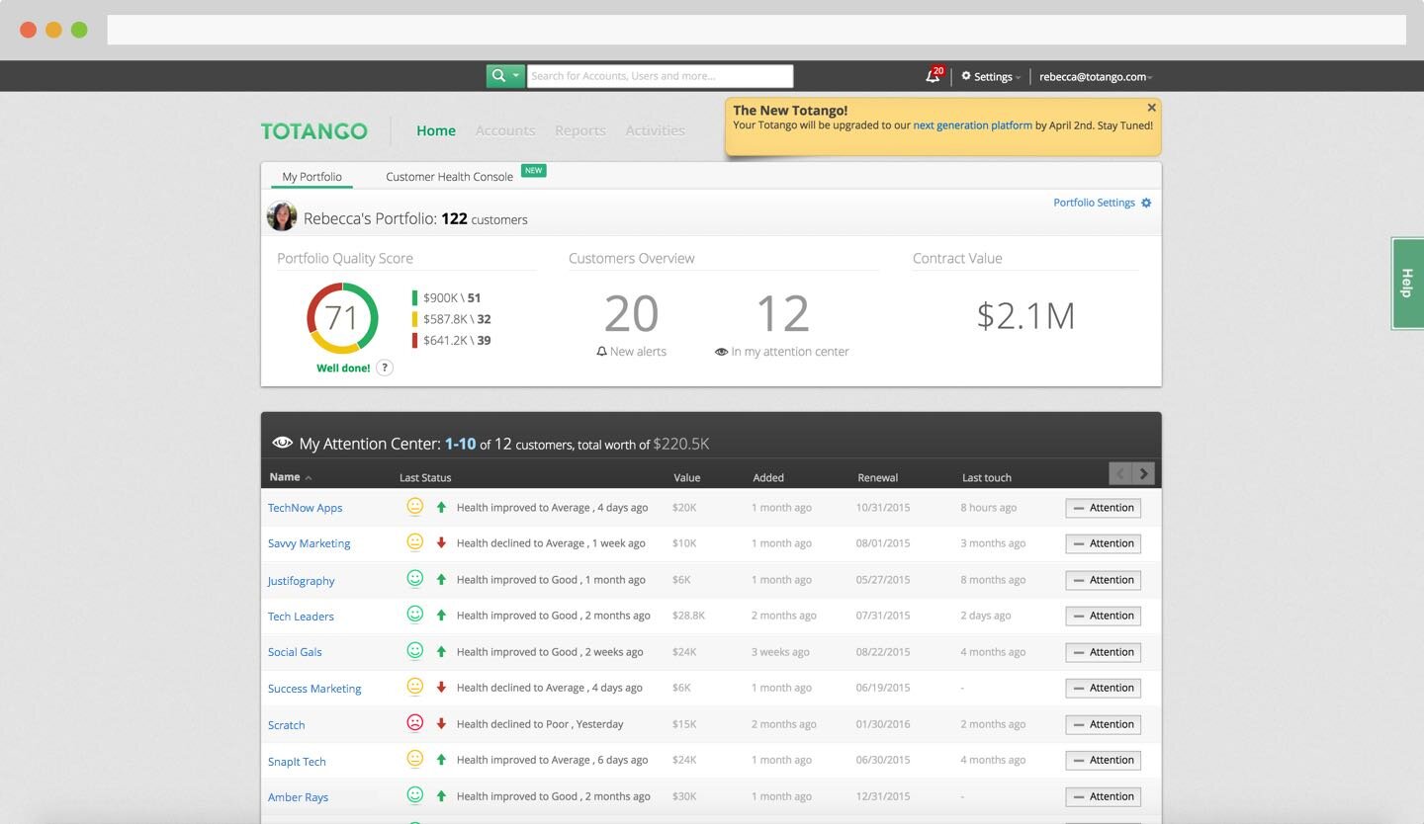Toggle Attention for Tech Leaders
Image resolution: width=1424 pixels, height=824 pixels.
pos(1103,616)
